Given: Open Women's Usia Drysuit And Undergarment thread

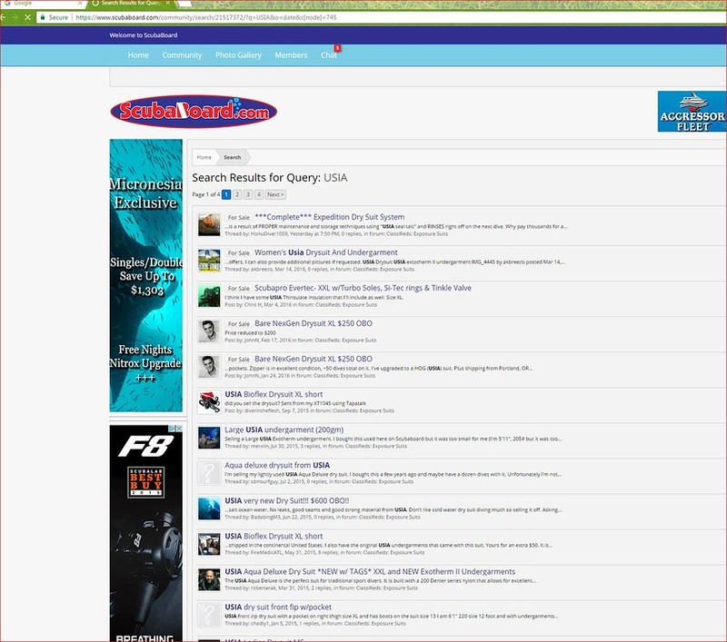Looking at the screenshot, I should point(326,252).
